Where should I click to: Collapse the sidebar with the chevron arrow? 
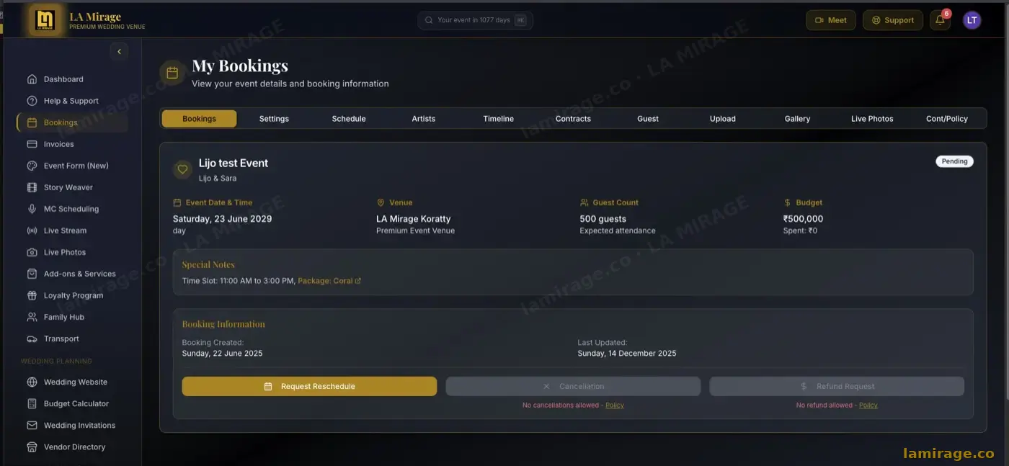119,51
